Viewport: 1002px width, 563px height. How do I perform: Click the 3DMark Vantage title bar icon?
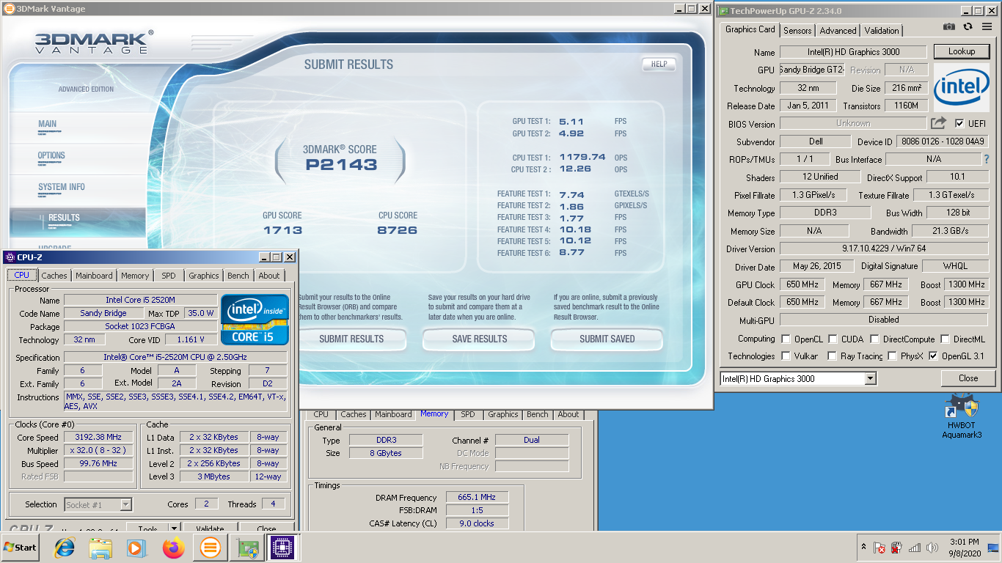pos(9,9)
